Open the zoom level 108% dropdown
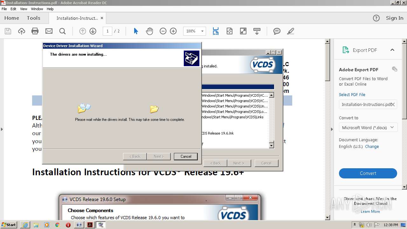The image size is (407, 229). tap(202, 31)
